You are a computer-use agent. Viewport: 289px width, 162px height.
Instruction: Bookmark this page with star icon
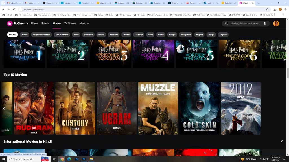point(267,9)
